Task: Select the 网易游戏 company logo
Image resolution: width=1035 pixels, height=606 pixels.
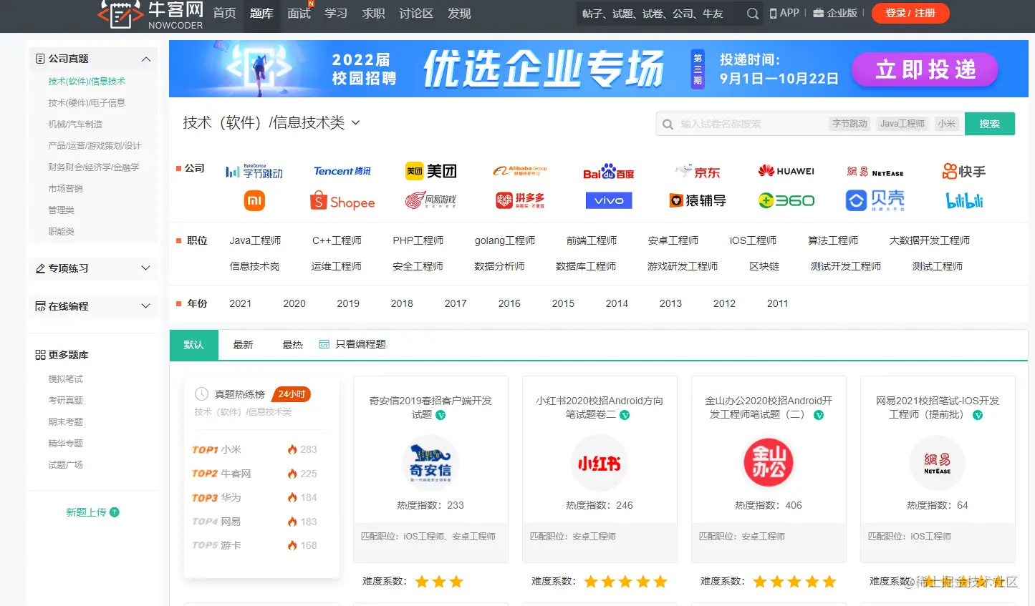Action: [430, 200]
